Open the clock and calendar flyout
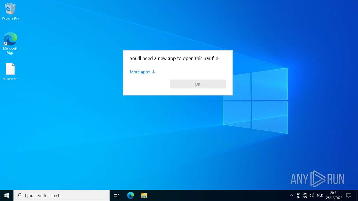Image resolution: width=358 pixels, height=201 pixels. (334, 195)
